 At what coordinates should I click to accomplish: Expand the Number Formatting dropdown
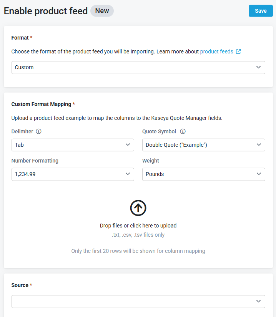point(73,174)
